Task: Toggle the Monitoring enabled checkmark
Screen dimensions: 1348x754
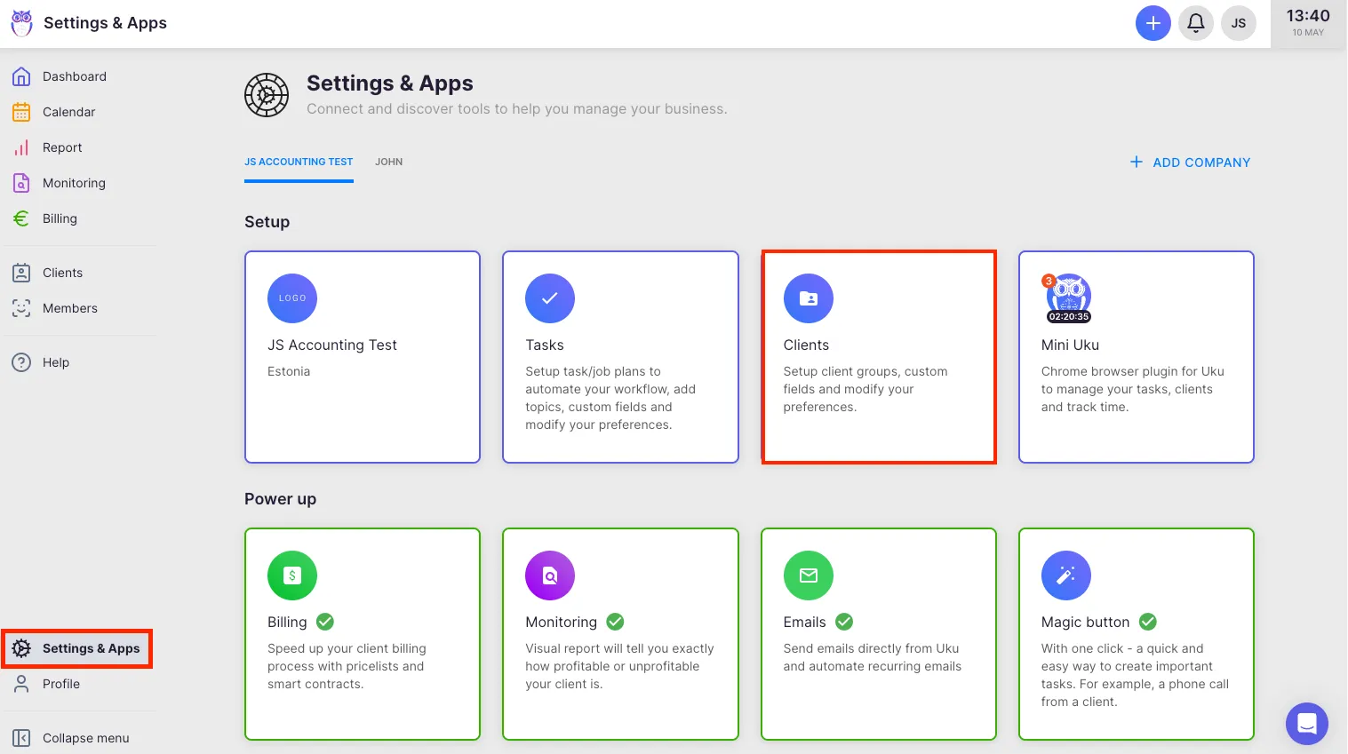Action: [x=615, y=622]
